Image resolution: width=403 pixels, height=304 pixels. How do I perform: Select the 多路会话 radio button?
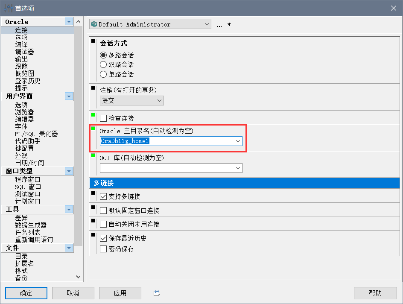click(x=103, y=55)
